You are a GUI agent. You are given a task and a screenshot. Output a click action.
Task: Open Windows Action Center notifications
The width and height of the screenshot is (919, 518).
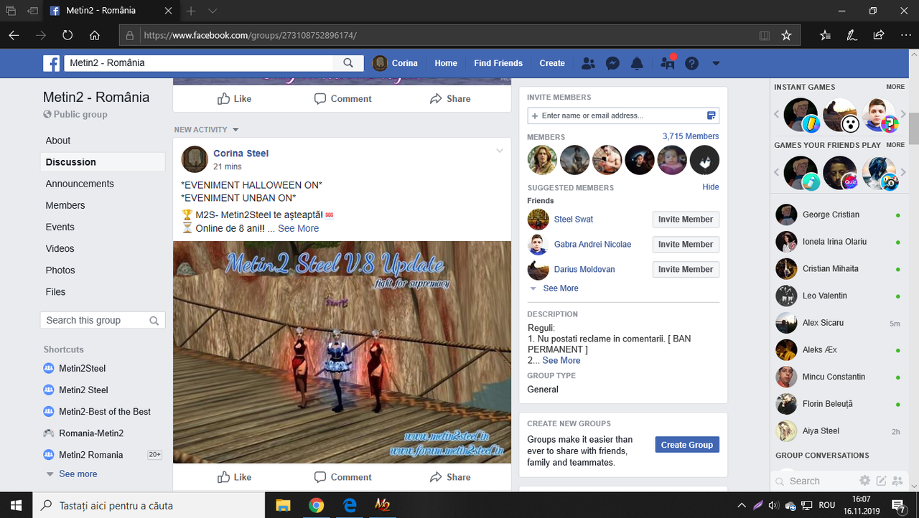pyautogui.click(x=897, y=505)
